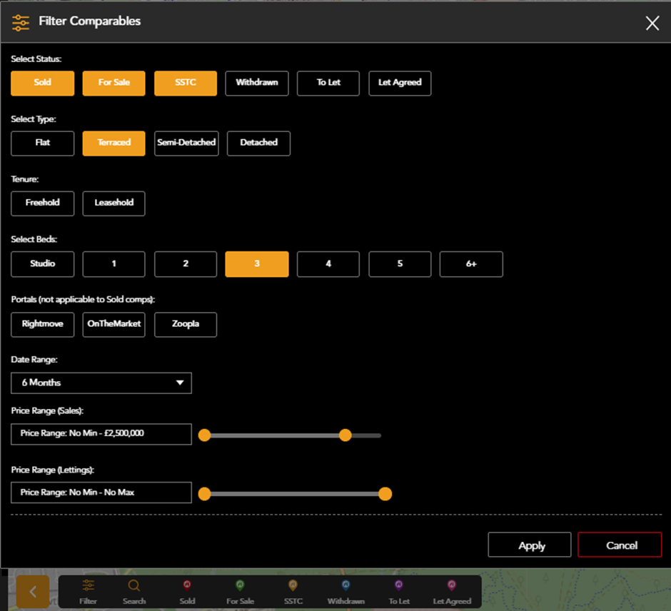Click the Filter icon in bottom toolbar

tap(88, 586)
